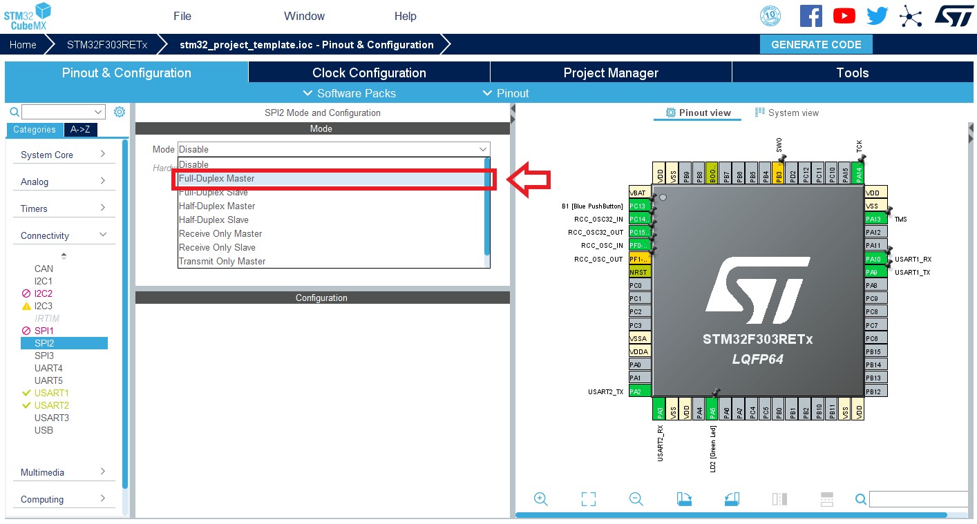Expand the Multimedia category
Image resolution: width=977 pixels, height=524 pixels.
pos(64,472)
